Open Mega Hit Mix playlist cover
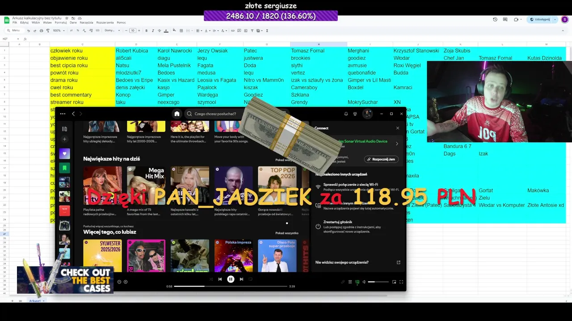Image resolution: width=572 pixels, height=321 pixels. [146, 186]
